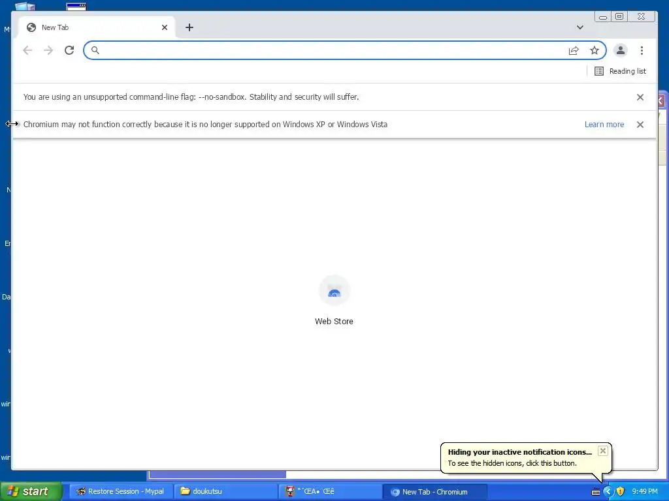Maximize the Chromium window
The image size is (669, 501).
[619, 16]
